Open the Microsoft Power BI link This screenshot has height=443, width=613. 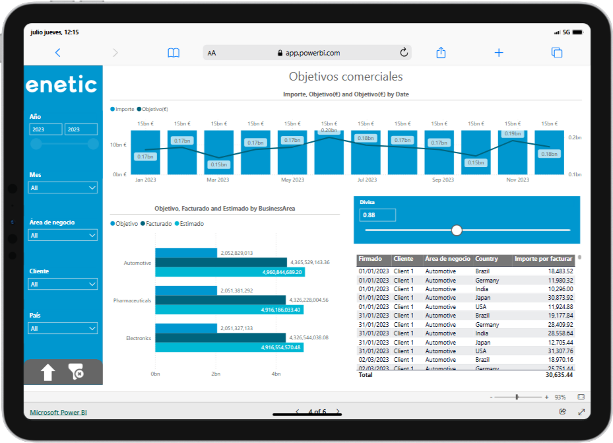(58, 412)
